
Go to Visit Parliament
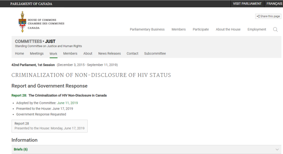247,4
